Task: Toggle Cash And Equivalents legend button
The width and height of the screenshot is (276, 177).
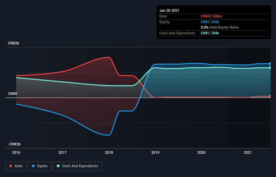Action: 77,166
